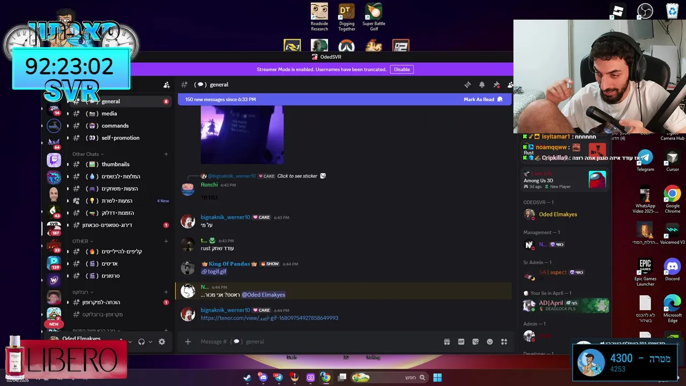Screen dimensions: 686x386
Task: Select the Twitch server icon in server list
Action: tap(54, 160)
